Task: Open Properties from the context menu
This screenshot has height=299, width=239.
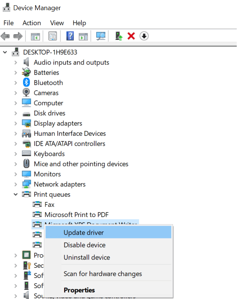Action: coord(79,290)
